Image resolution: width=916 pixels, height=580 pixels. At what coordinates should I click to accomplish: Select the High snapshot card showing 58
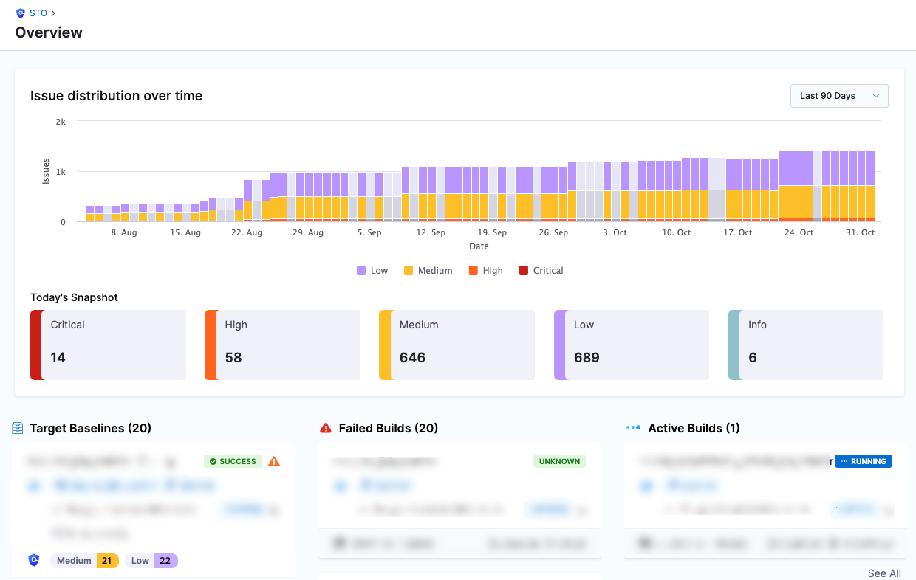(282, 345)
